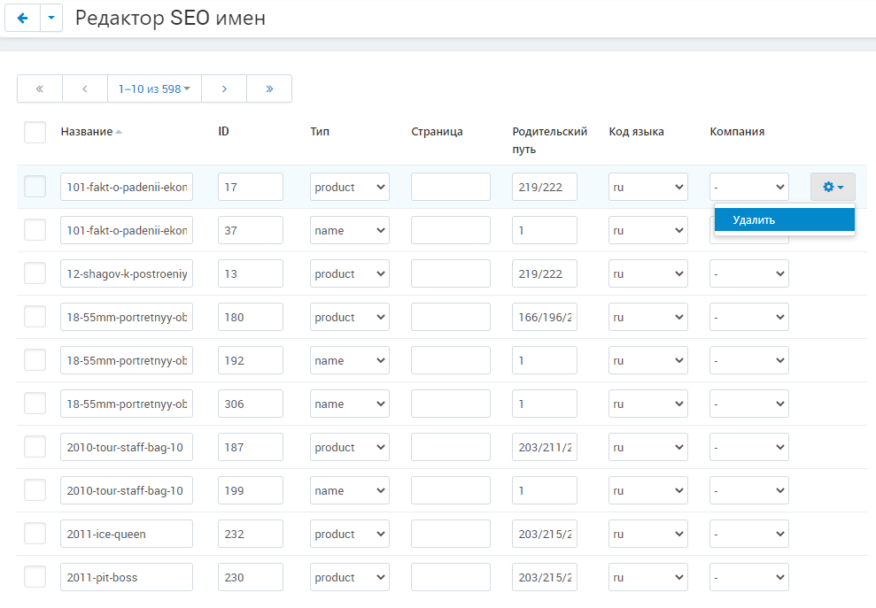Open the Тип dropdown for ID 192
This screenshot has height=608, width=876.
350,361
